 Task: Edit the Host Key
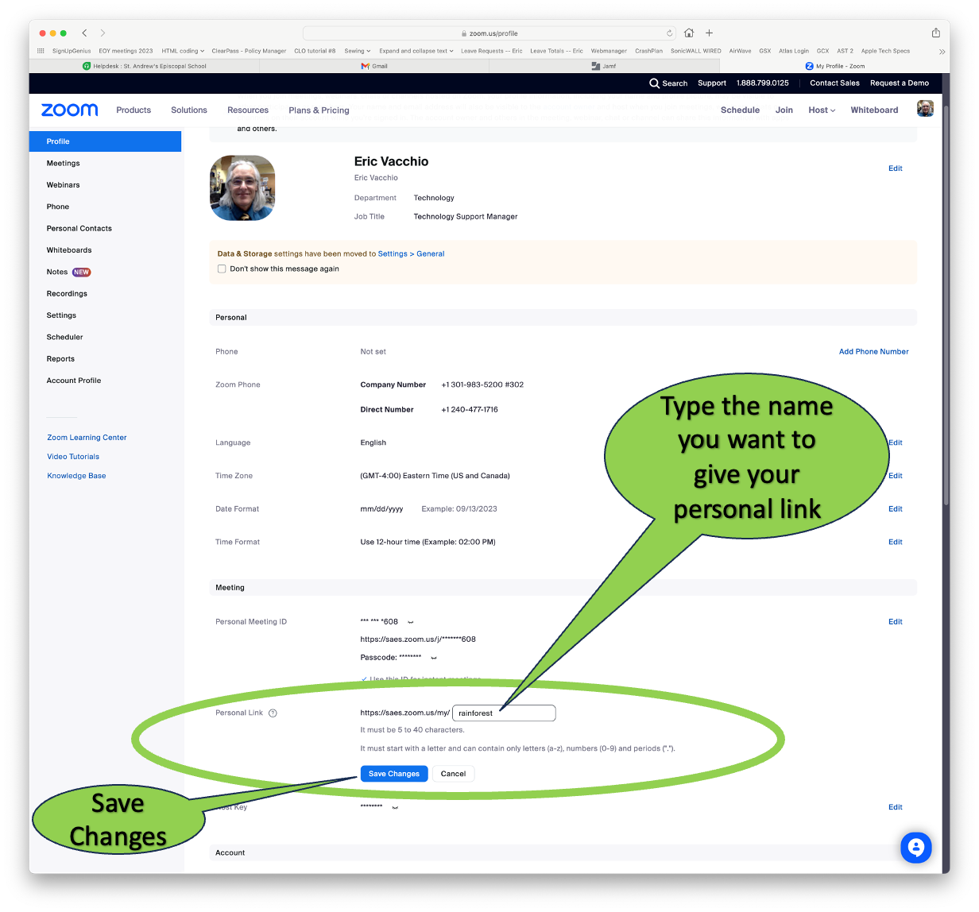click(x=896, y=807)
